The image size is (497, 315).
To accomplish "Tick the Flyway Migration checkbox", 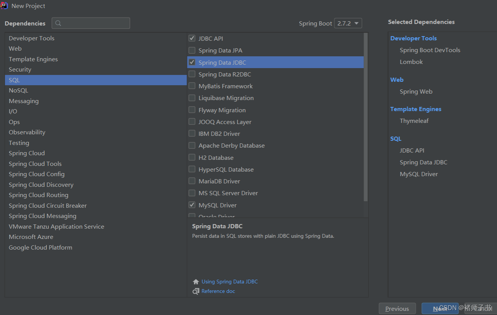I will point(192,110).
